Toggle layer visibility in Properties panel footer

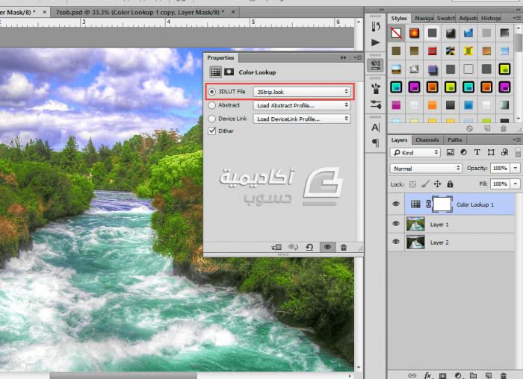point(327,247)
